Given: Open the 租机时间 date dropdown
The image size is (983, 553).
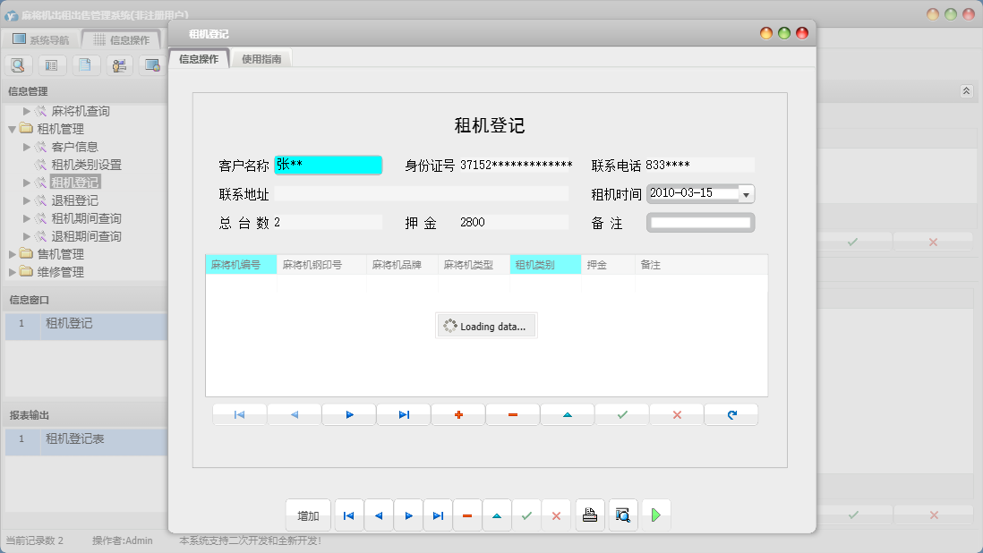Looking at the screenshot, I should click(746, 193).
